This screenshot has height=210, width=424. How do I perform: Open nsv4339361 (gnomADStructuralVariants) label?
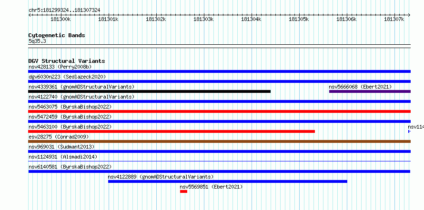[x=81, y=87]
